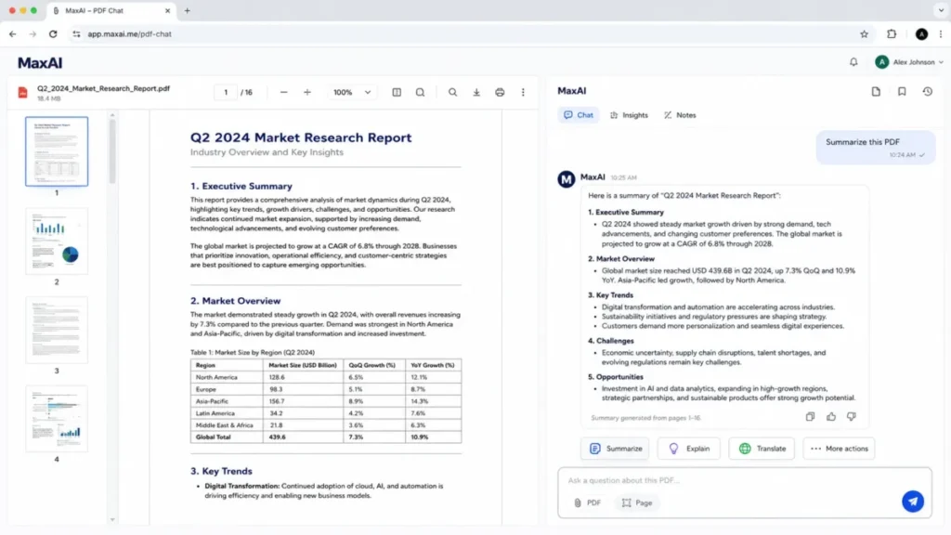Open zoom level 100% dropdown
This screenshot has height=535, width=951.
(352, 92)
